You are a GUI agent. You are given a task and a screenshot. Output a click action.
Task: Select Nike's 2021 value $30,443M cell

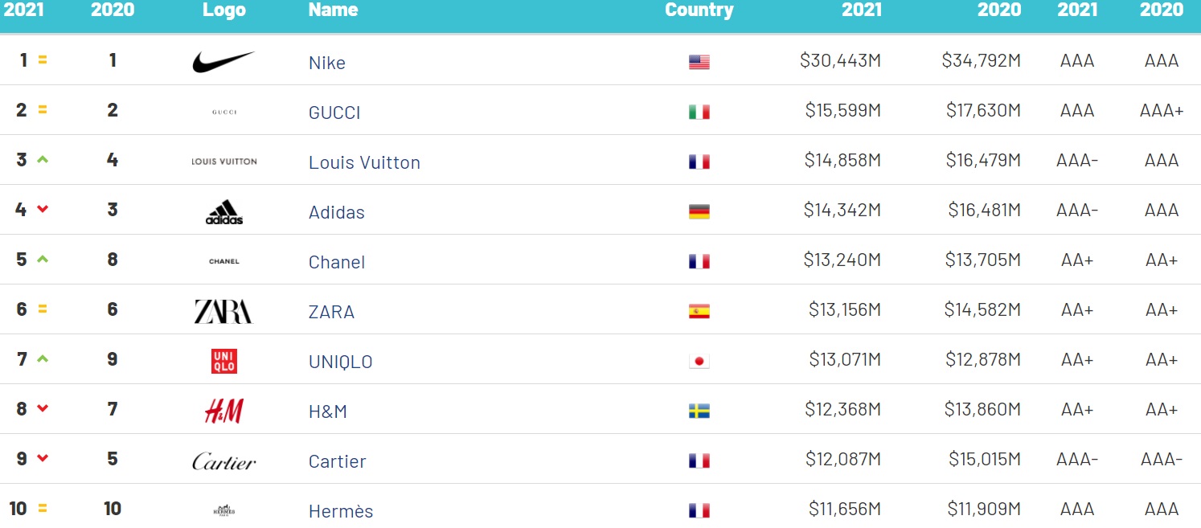841,60
